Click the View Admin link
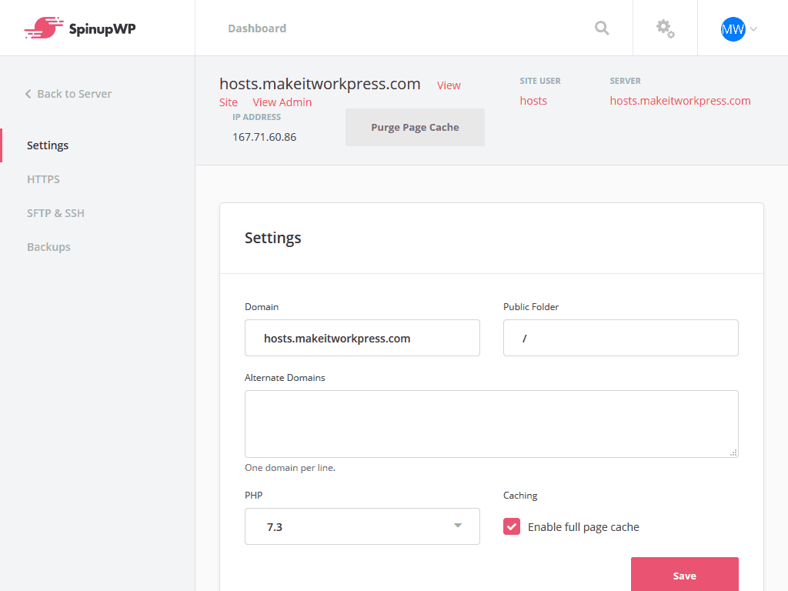 click(x=282, y=102)
